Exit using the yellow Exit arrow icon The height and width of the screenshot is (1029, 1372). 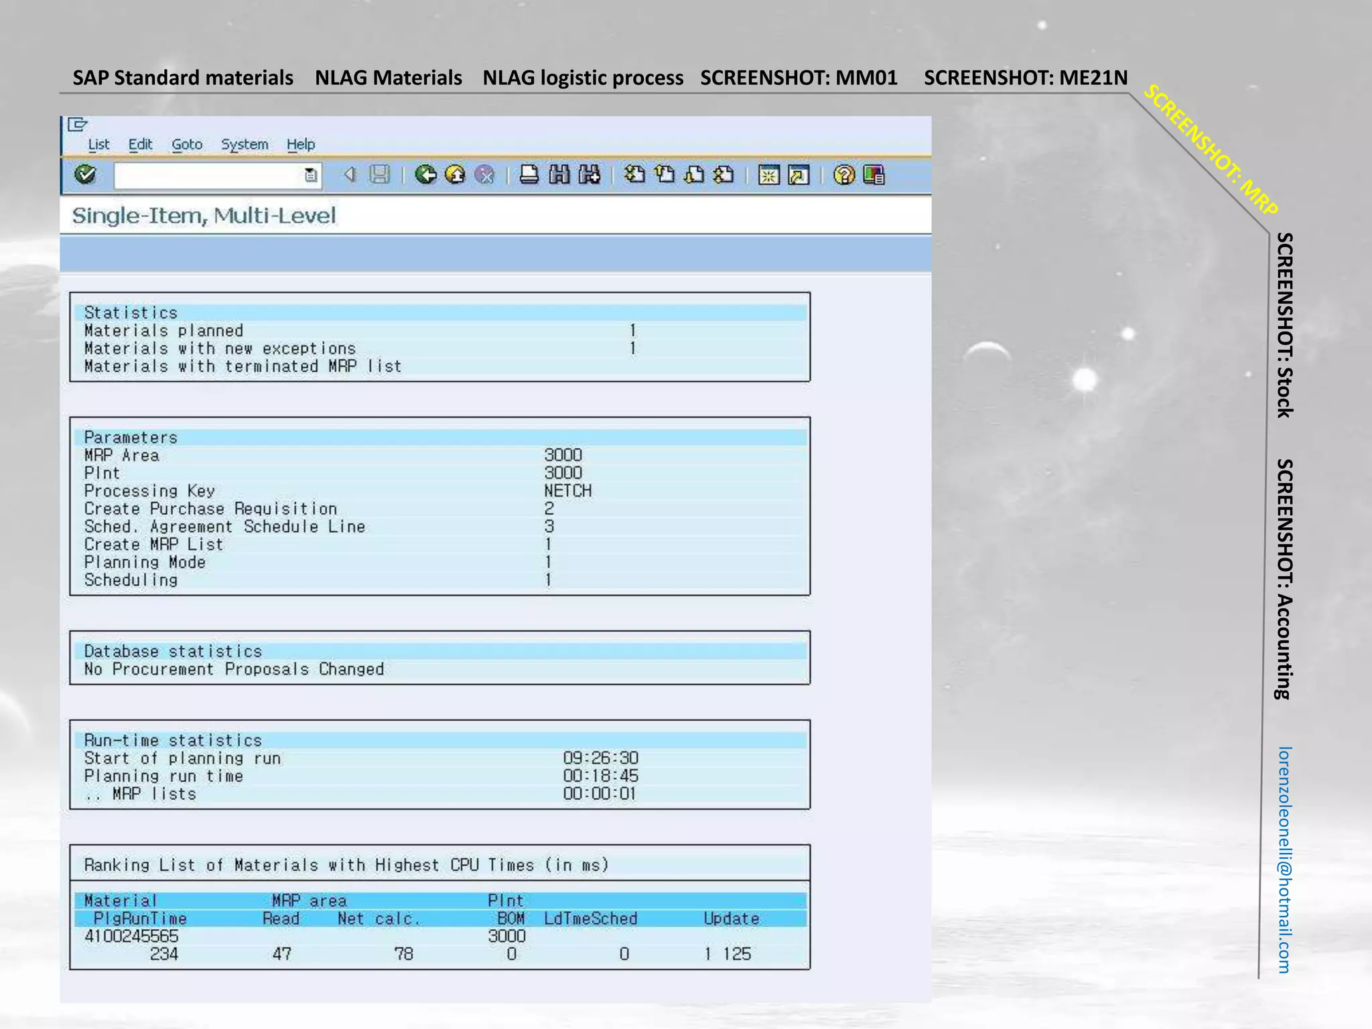455,175
